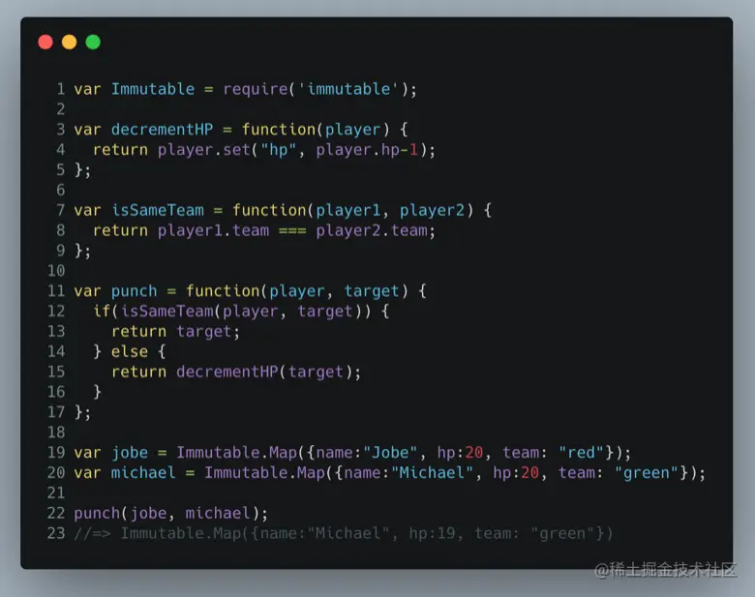The image size is (755, 597).
Task: Click 'player.set' on line 4
Action: point(203,150)
